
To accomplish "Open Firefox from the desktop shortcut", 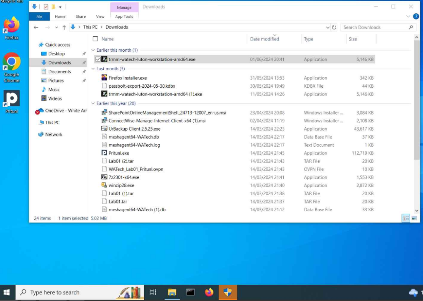I will 12,28.
